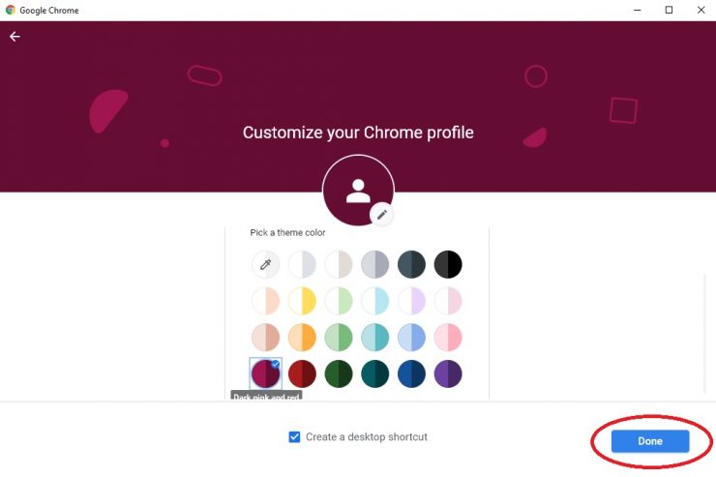Click the blue Done button
Viewport: 716px width, 477px height.
coord(650,441)
